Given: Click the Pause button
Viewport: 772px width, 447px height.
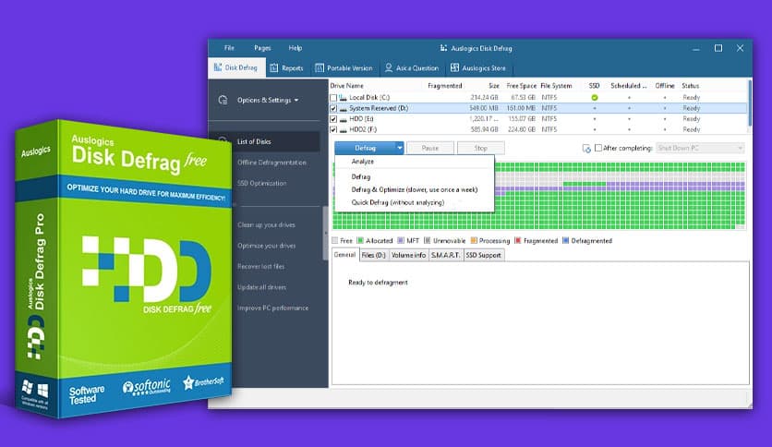Looking at the screenshot, I should 429,148.
